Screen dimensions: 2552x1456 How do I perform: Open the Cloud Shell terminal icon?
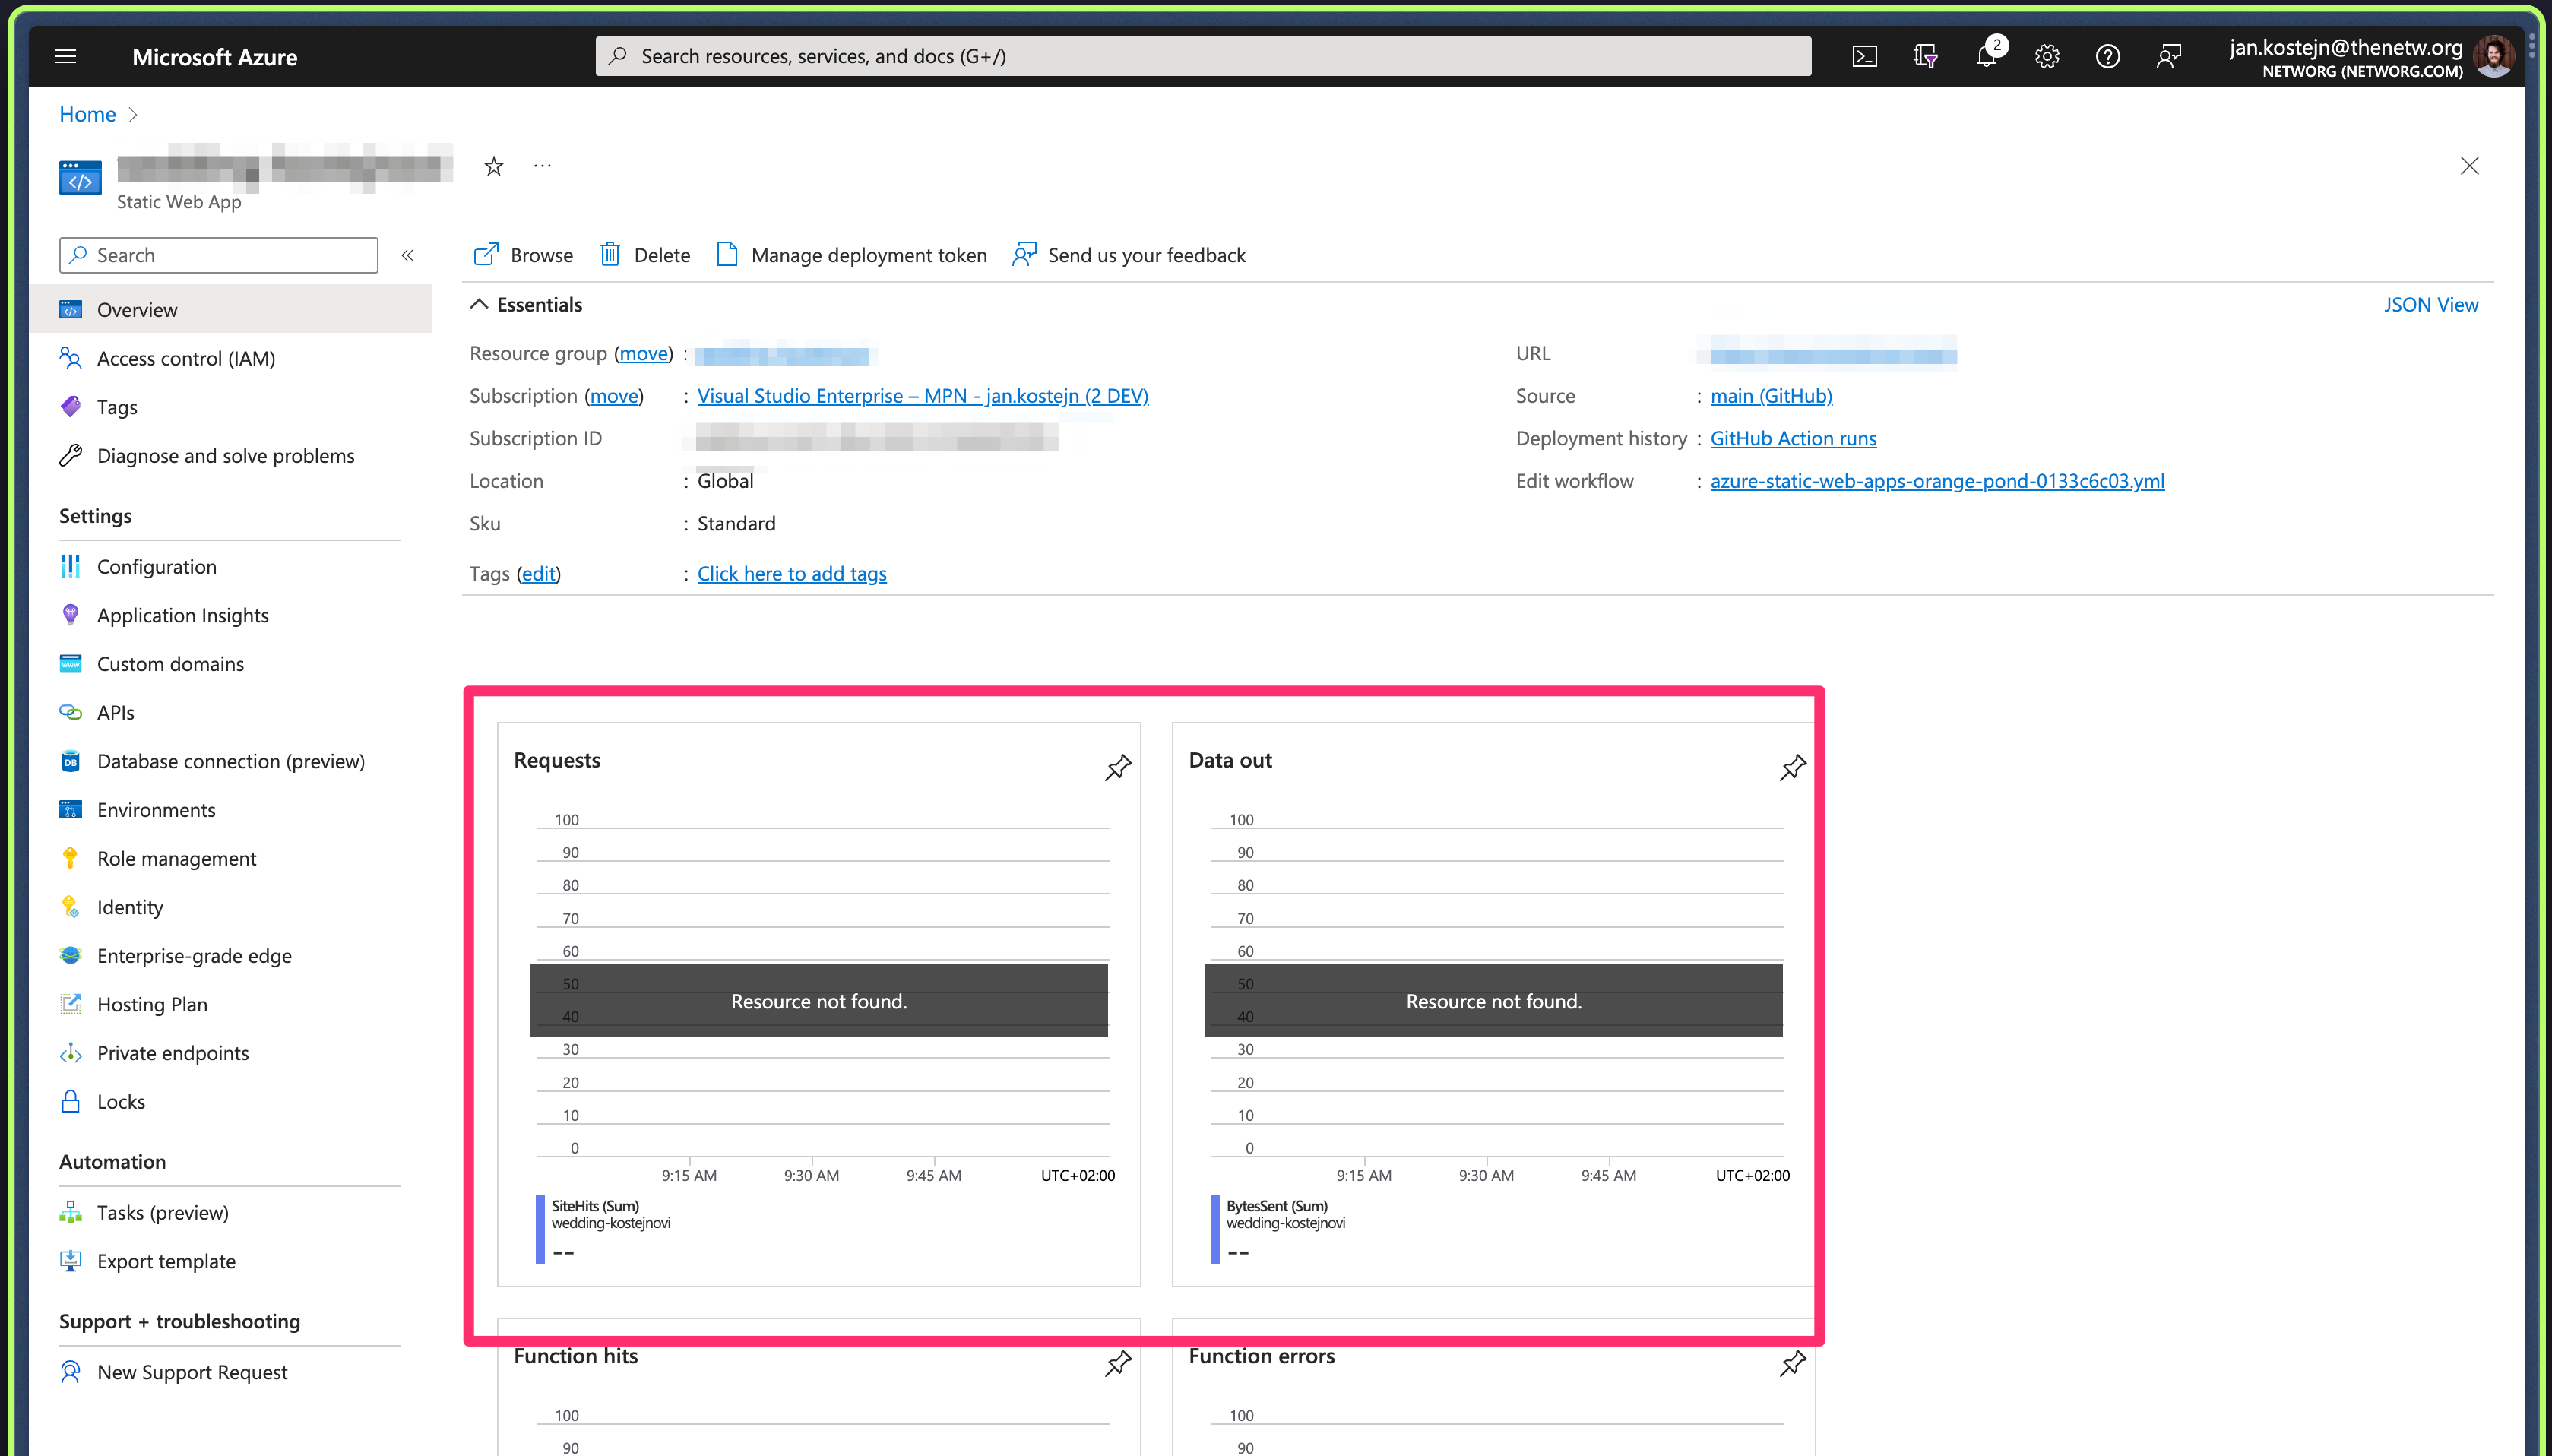pos(1864,56)
